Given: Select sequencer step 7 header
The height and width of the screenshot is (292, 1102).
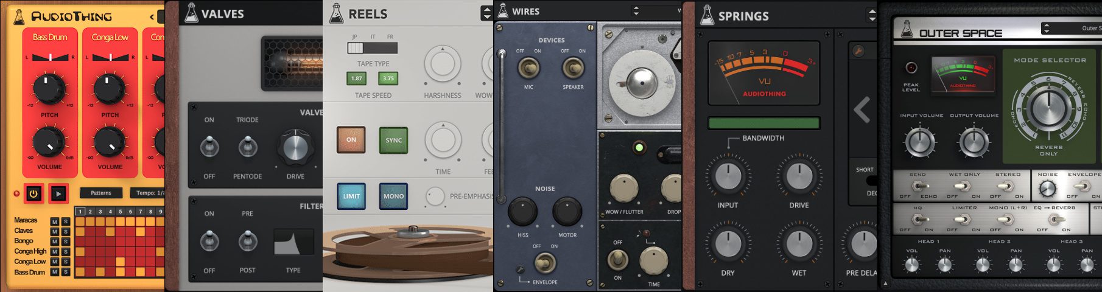Looking at the screenshot, I should tap(141, 212).
